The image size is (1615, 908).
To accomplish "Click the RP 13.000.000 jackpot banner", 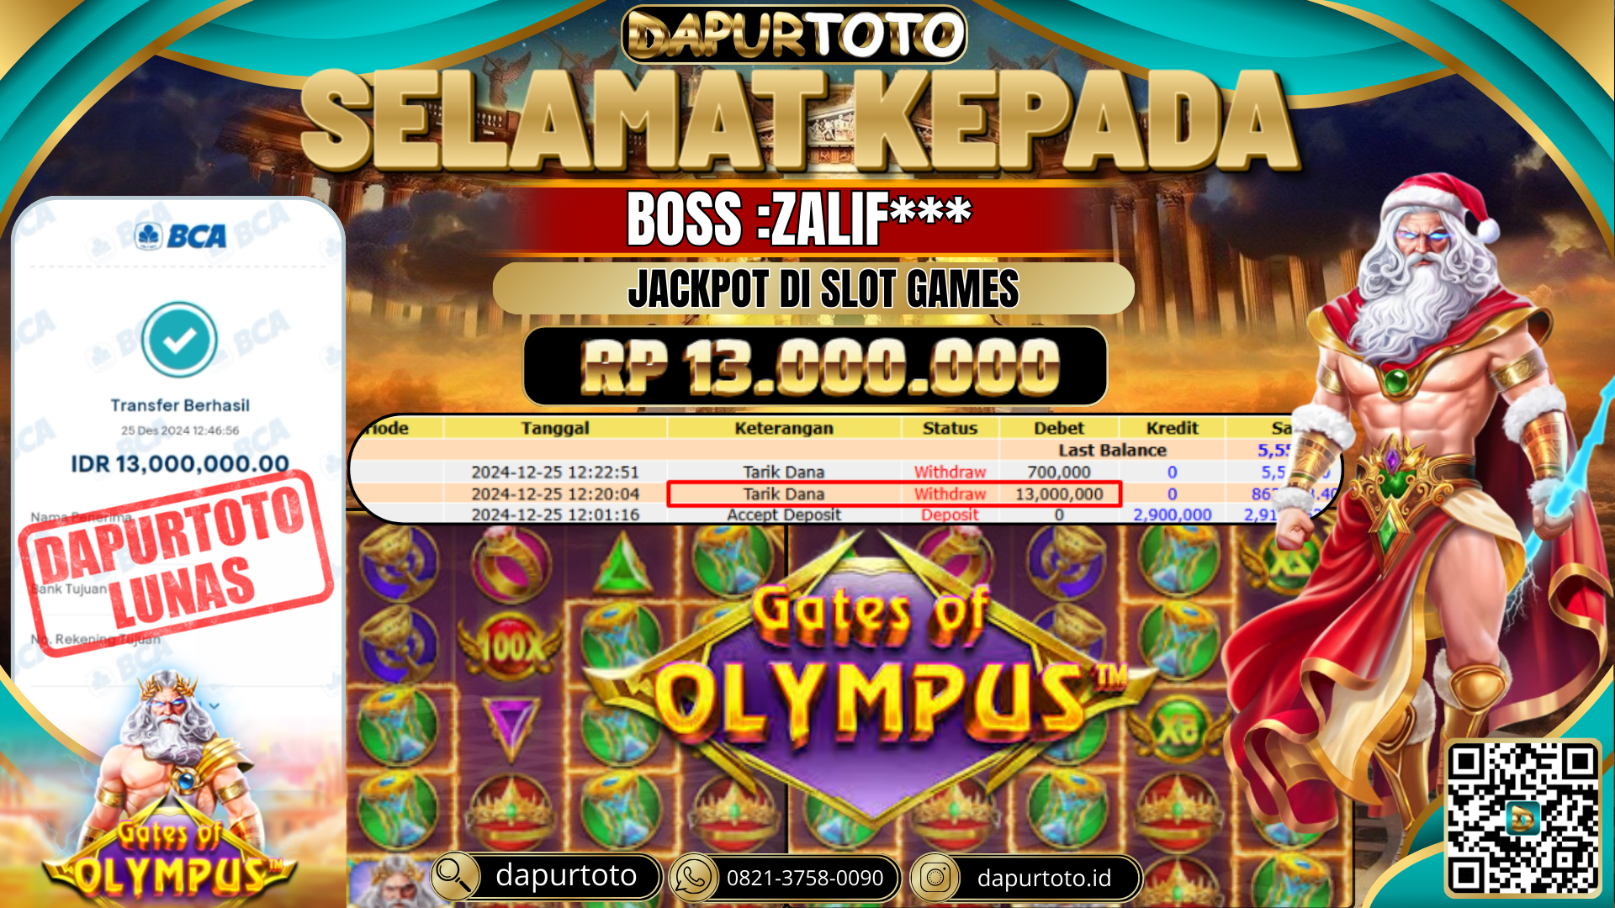I will 815,367.
